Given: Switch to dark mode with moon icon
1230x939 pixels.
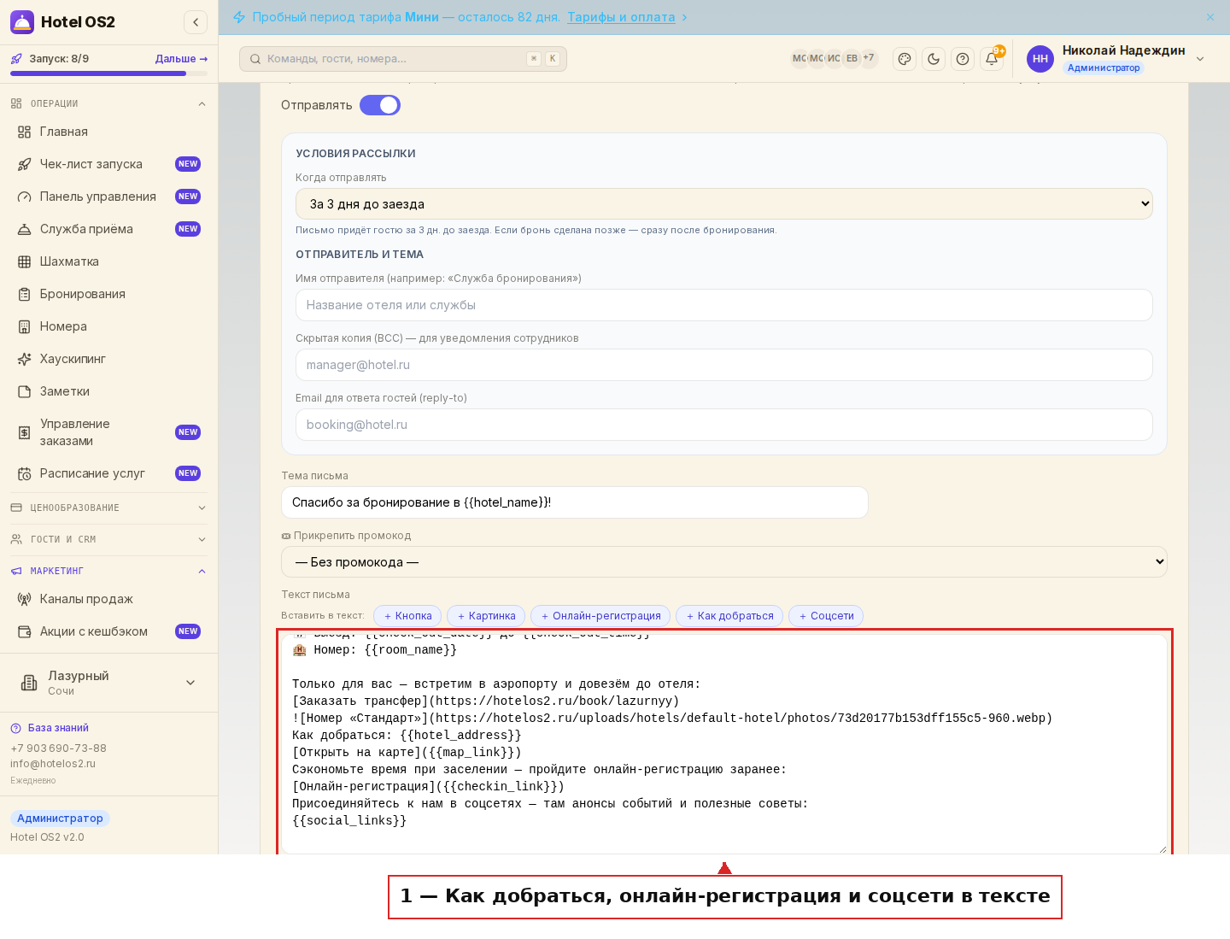Looking at the screenshot, I should [x=934, y=59].
